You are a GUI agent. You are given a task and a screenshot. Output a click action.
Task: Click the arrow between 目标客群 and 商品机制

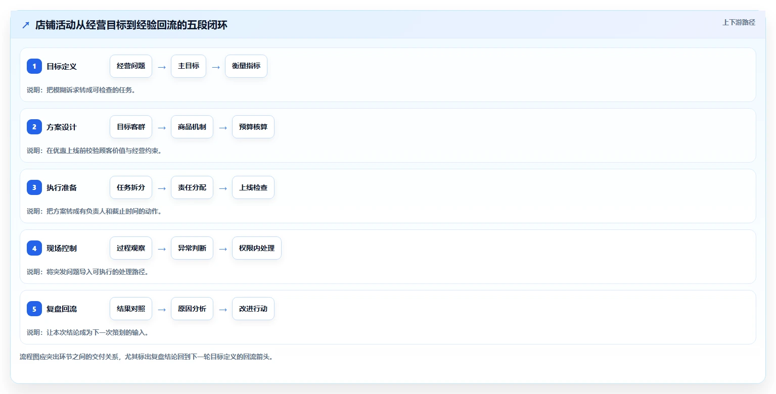(162, 127)
